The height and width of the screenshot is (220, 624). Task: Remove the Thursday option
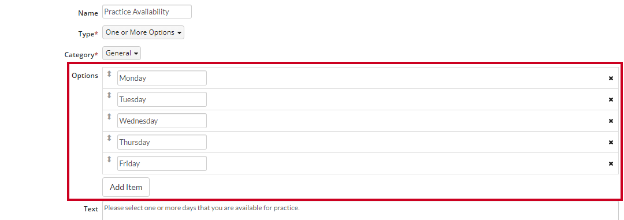point(611,143)
